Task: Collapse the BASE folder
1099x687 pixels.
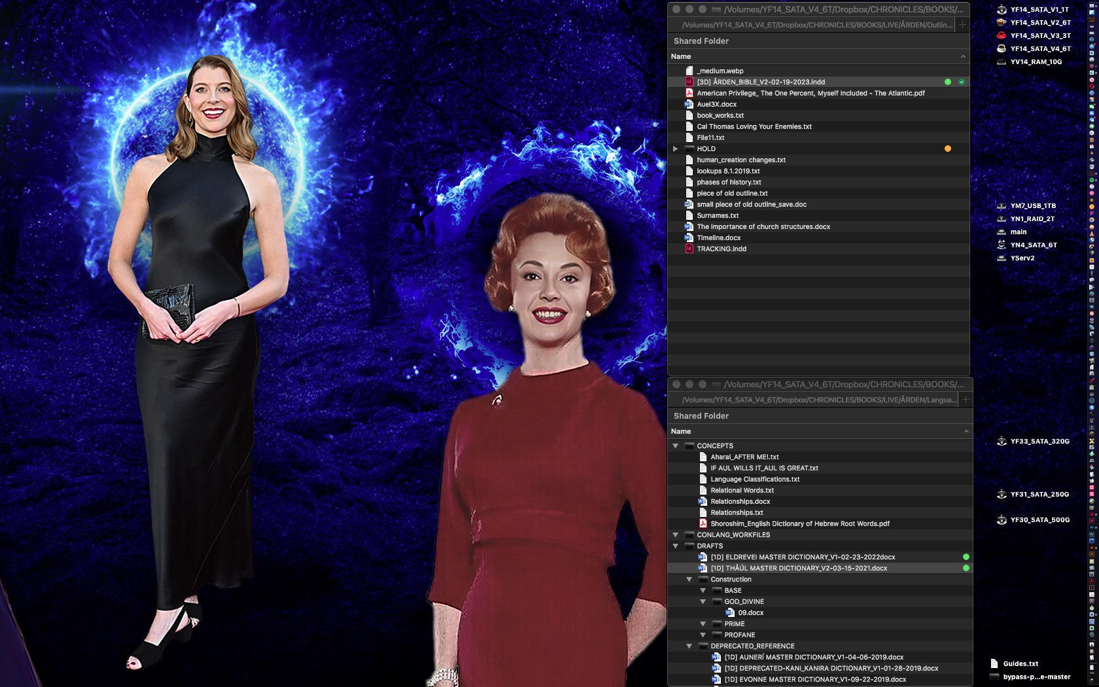Action: pos(703,590)
